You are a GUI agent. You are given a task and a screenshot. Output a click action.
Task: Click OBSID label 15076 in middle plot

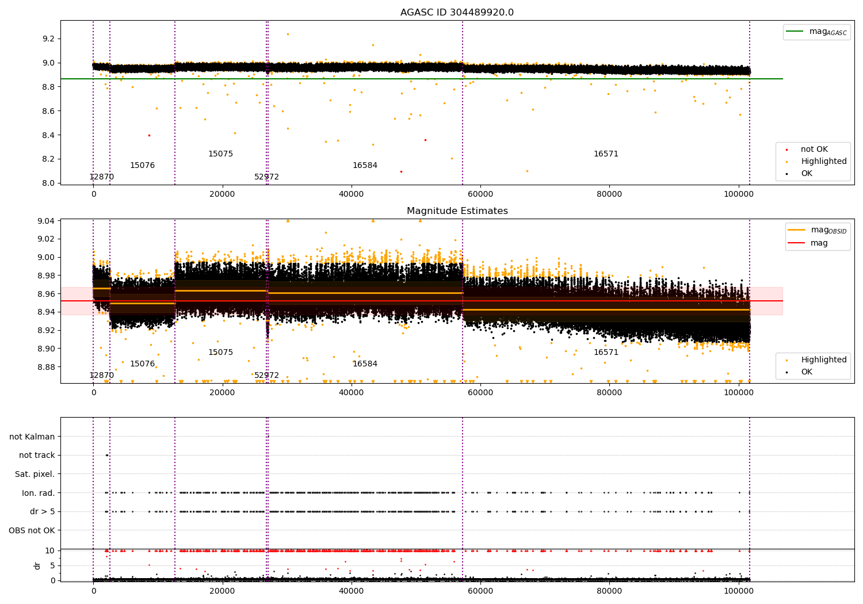tap(142, 364)
